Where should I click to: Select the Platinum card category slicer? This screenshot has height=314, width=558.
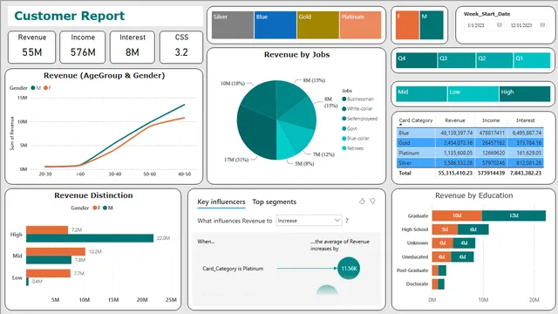(x=360, y=25)
